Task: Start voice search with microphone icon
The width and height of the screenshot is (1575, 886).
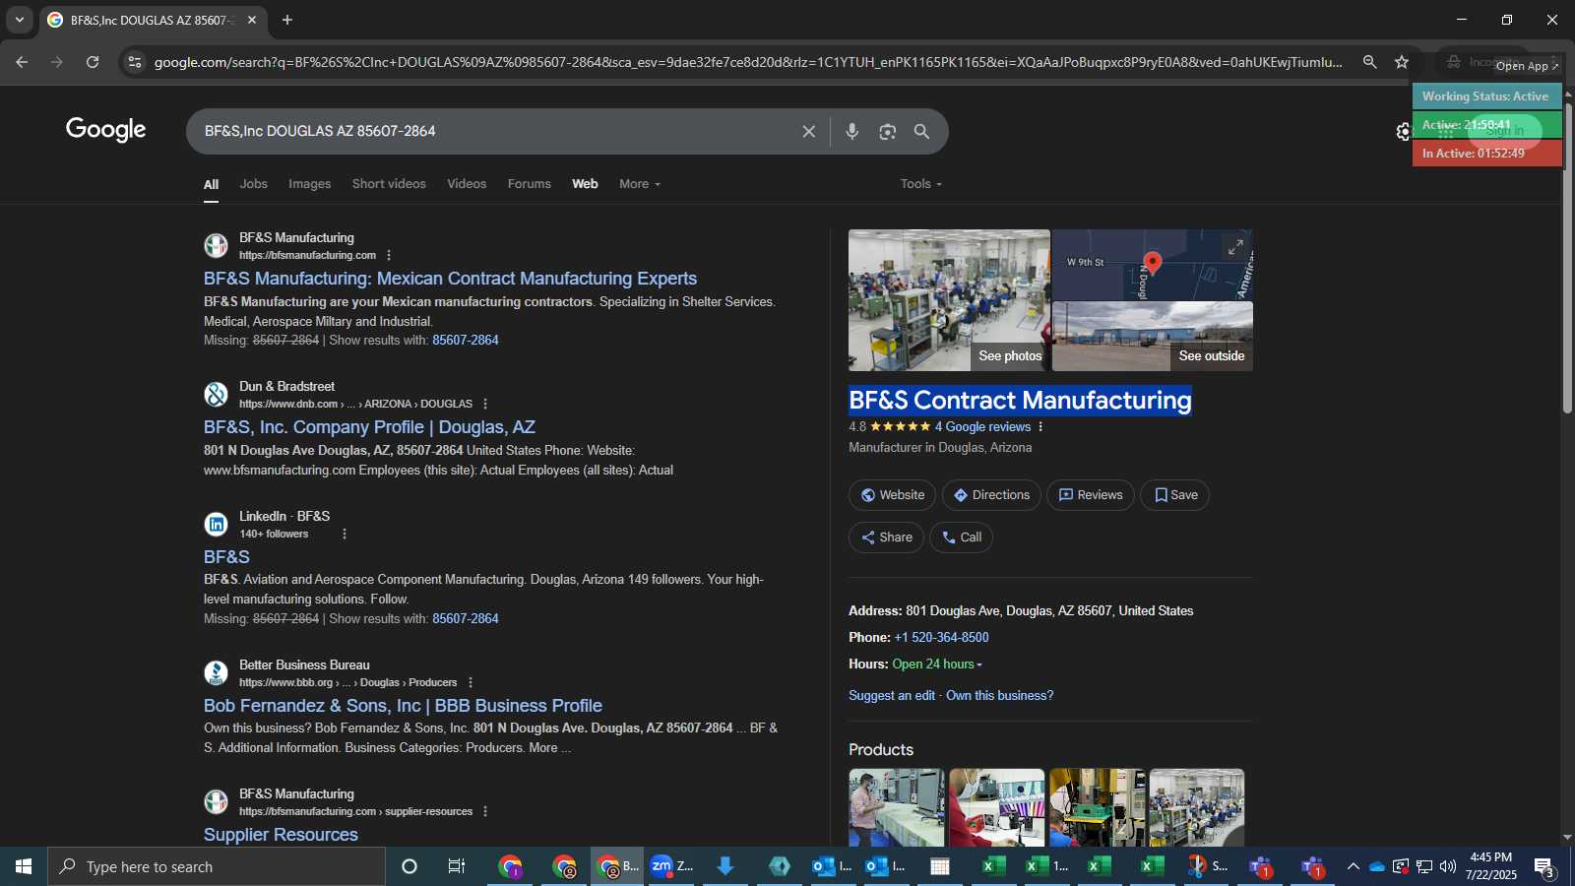Action: tap(852, 131)
